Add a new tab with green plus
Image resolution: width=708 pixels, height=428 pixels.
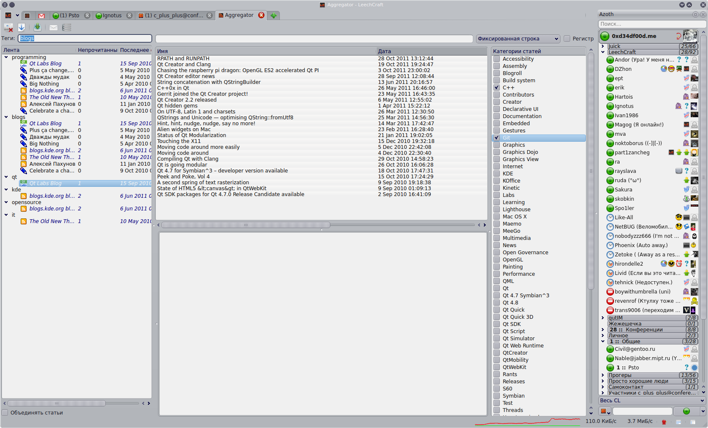274,16
